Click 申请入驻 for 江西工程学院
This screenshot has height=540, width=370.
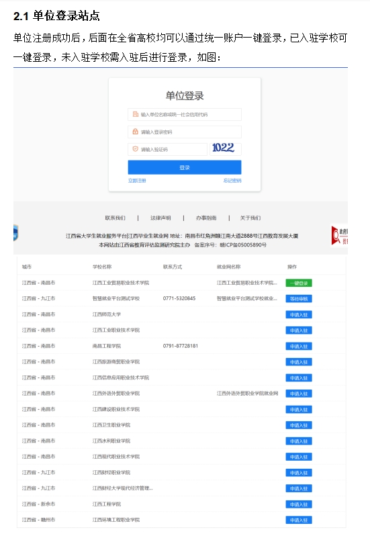pyautogui.click(x=299, y=504)
